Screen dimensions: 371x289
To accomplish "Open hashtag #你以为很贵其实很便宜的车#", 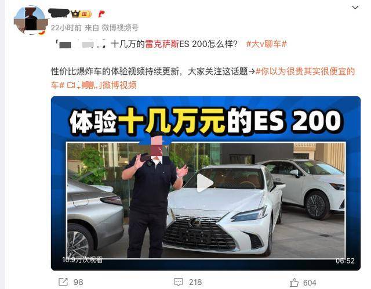I will (x=203, y=78).
